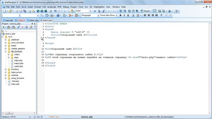Image resolution: width=212 pixels, height=119 pixels.
Task: Justify text alignment
Action: (x=157, y=16)
